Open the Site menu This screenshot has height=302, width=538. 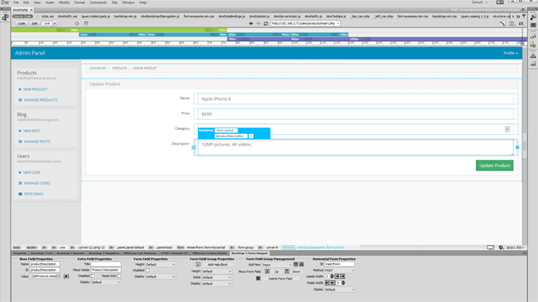(114, 2)
